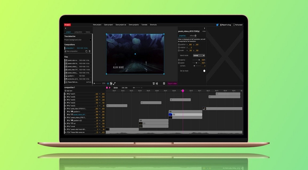Open the Shortcuts menu item

coord(153,25)
